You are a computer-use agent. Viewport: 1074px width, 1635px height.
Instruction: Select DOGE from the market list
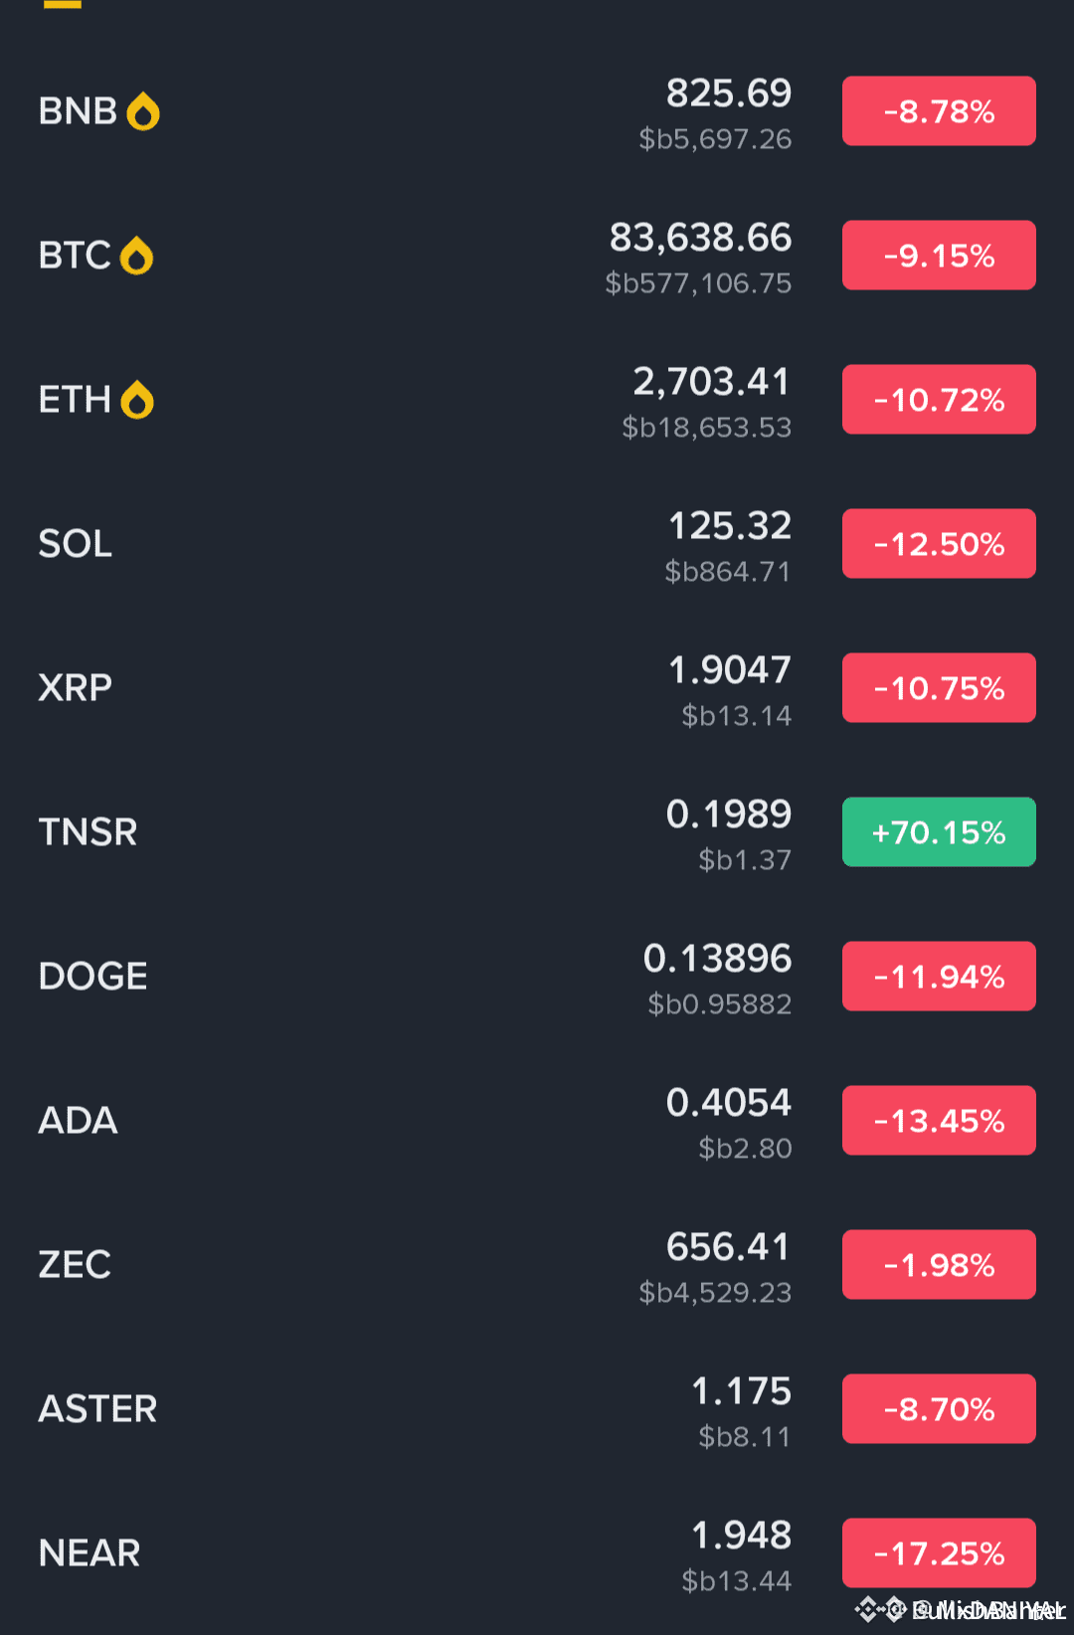click(x=92, y=977)
